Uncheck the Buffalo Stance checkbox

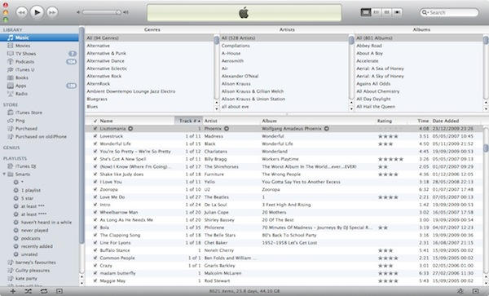coord(95,250)
